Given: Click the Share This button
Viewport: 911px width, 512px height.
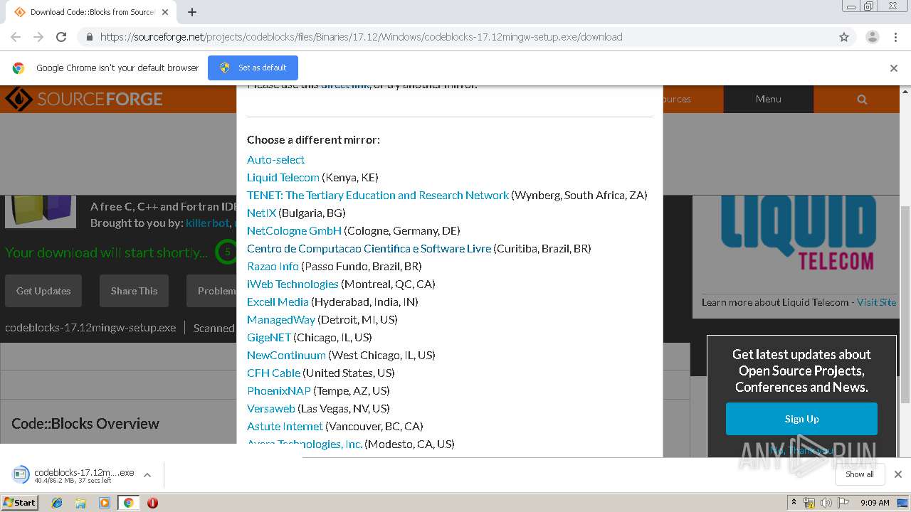Looking at the screenshot, I should 134,291.
